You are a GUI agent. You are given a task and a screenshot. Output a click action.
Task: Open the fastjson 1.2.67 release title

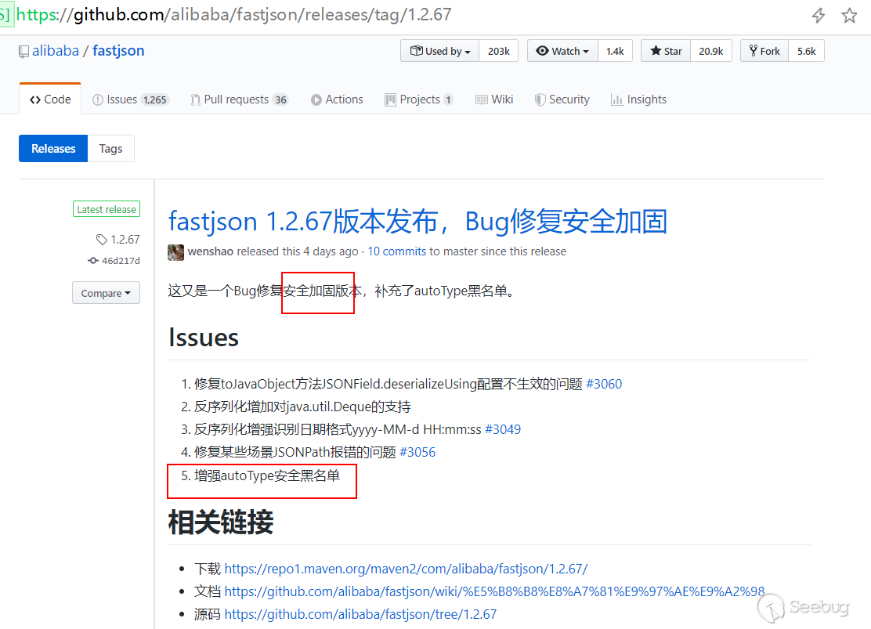pyautogui.click(x=417, y=221)
